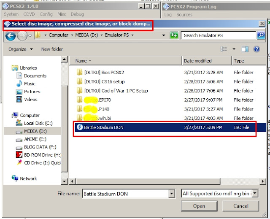
Task: Click the search magnifier icon
Action: (261, 35)
